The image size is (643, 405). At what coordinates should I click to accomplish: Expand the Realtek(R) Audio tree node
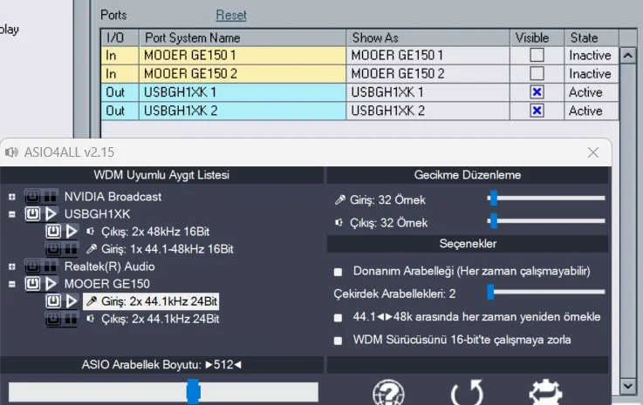(x=12, y=267)
